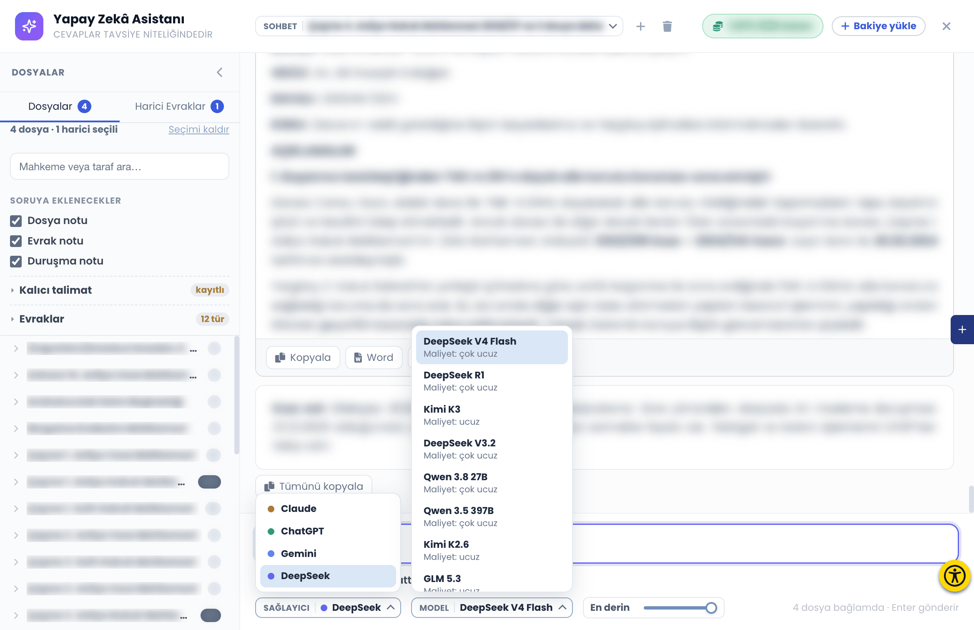Viewport: 974px width, 630px height.
Task: Toggle the first file row selection circle
Action: point(214,348)
